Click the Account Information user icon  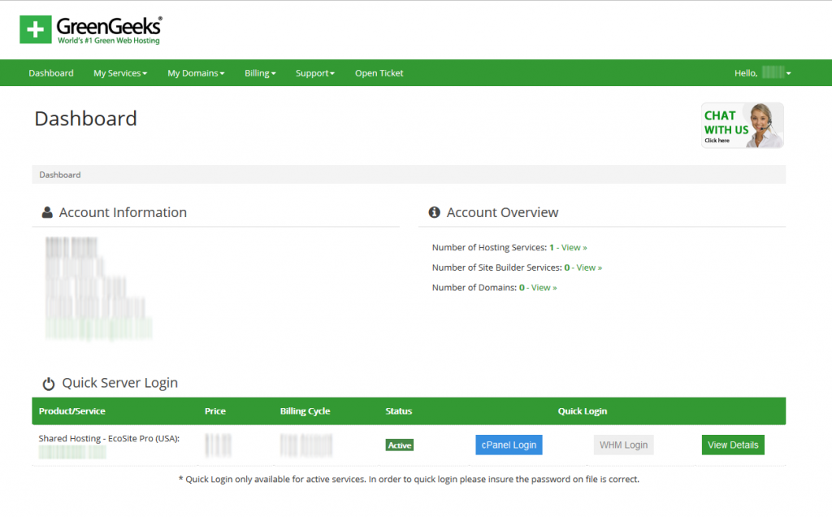coord(47,212)
